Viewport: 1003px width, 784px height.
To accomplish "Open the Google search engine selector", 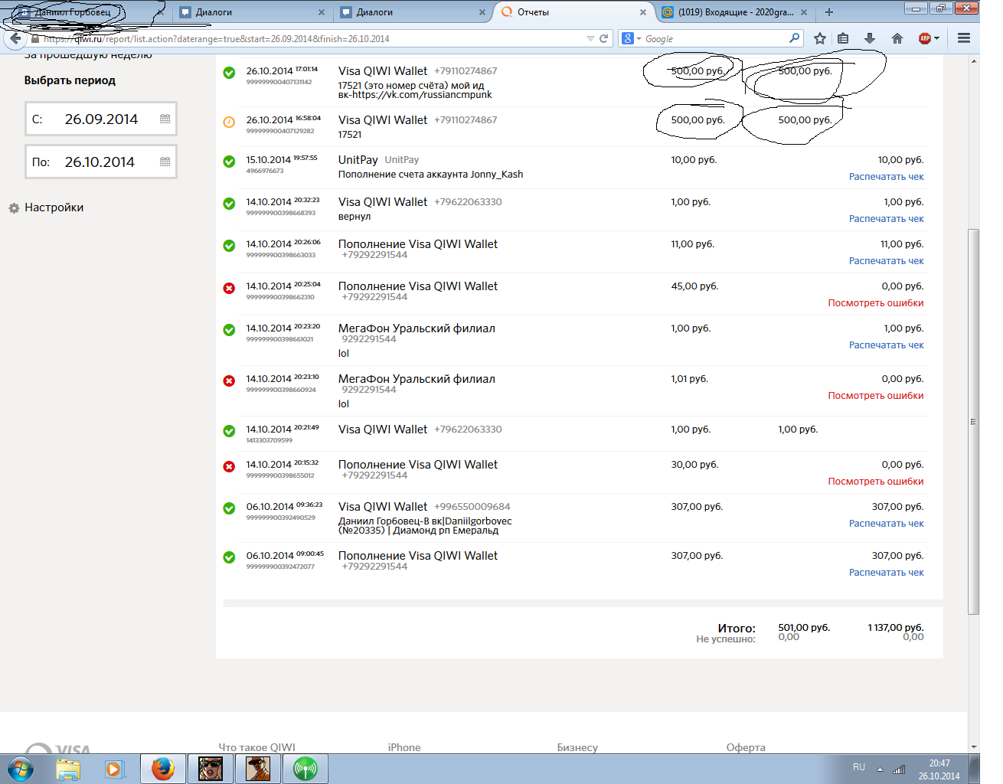I will [x=631, y=38].
